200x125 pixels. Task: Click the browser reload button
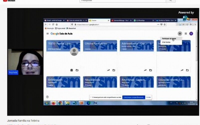point(53,24)
